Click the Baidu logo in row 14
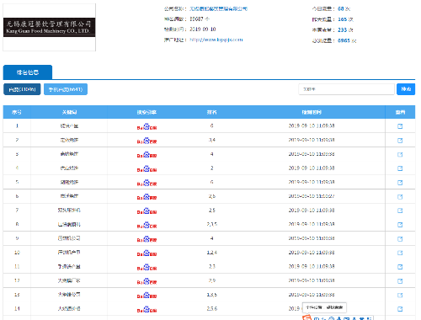 [x=147, y=309]
